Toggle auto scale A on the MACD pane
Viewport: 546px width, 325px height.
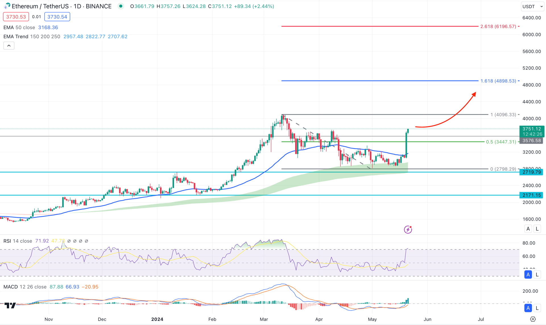tap(528, 308)
